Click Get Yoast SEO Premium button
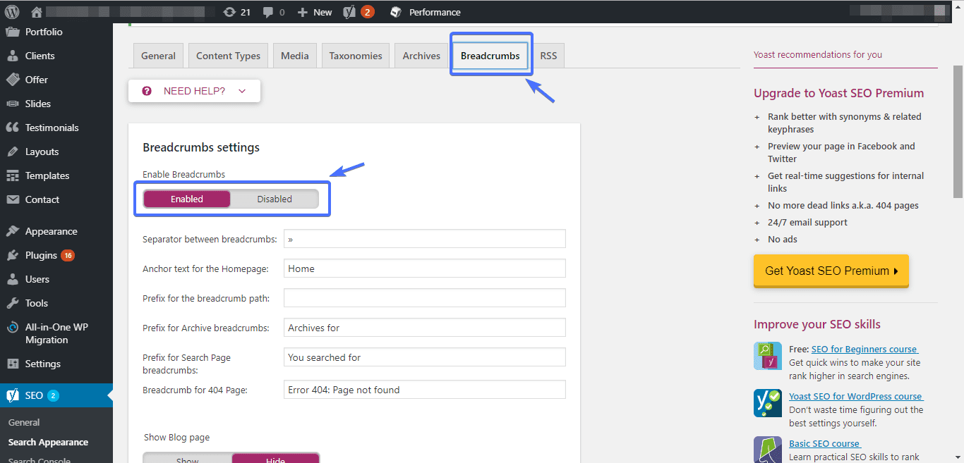Screen dimensions: 964x463 831,271
